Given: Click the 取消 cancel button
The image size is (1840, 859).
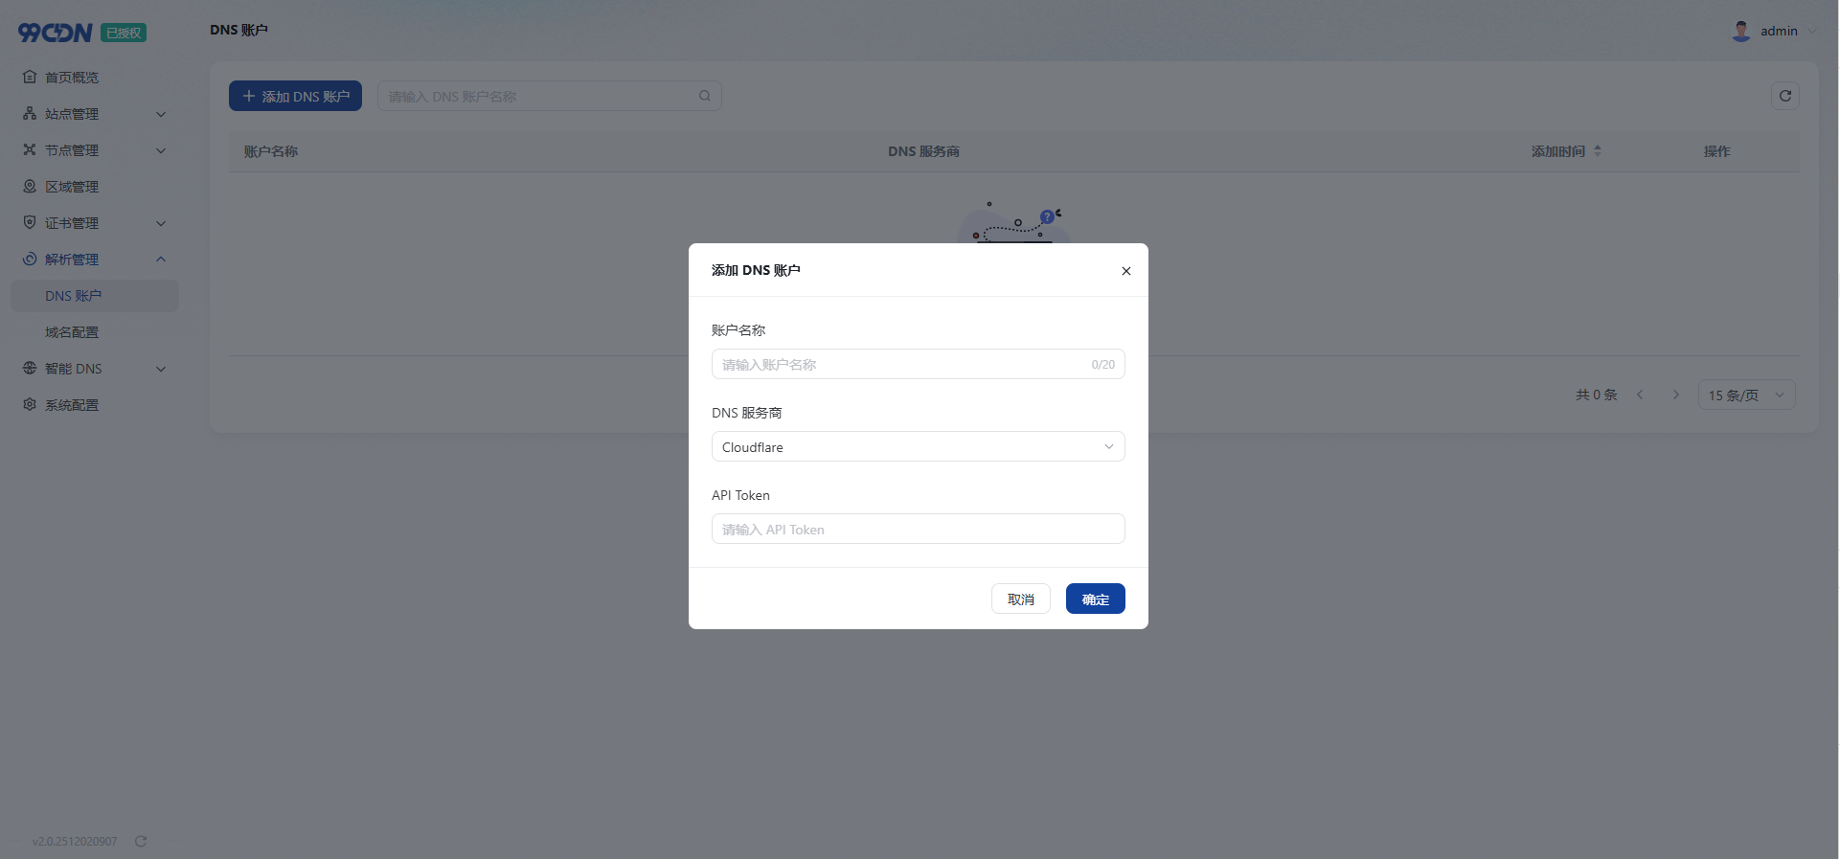Looking at the screenshot, I should (1020, 599).
